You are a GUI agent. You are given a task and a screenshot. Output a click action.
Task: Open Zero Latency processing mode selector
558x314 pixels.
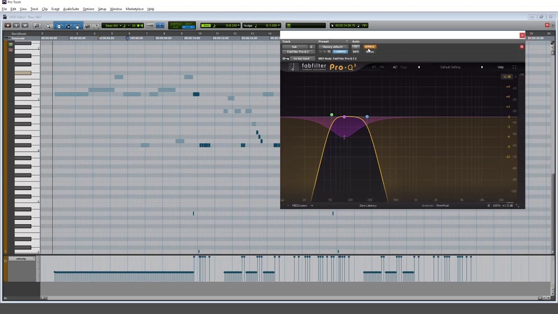(368, 206)
